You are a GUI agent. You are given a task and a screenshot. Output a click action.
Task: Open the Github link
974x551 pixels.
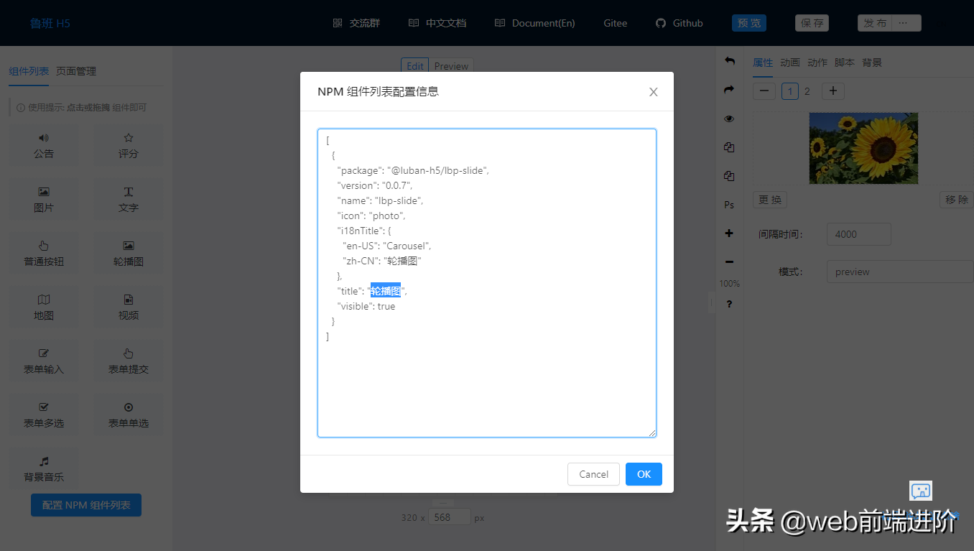[x=680, y=23]
